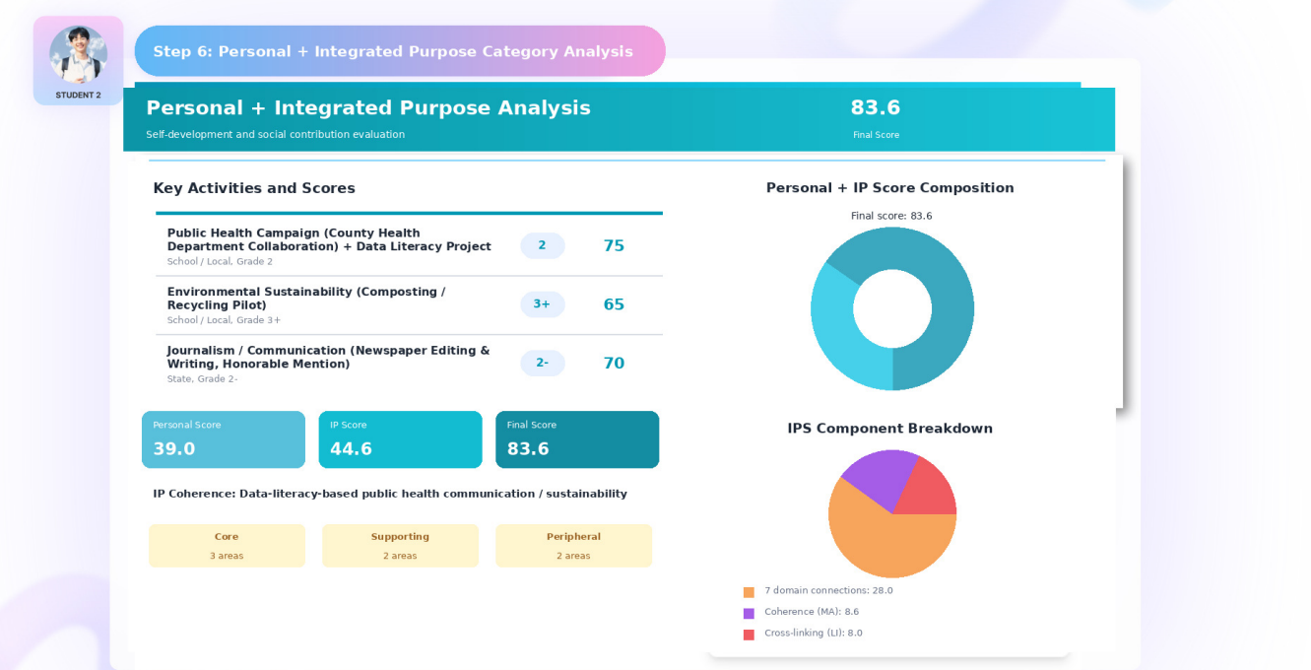Click the Student 2 avatar photo
The width and height of the screenshot is (1311, 670).
pyautogui.click(x=78, y=54)
